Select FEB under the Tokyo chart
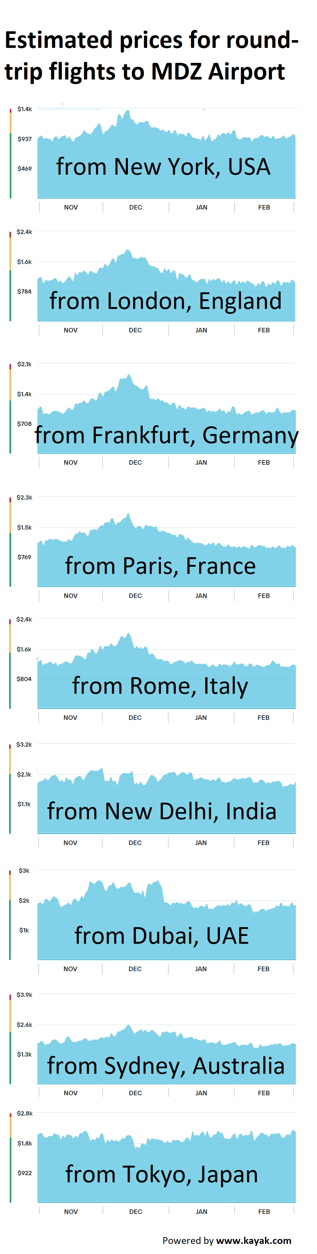Viewport: 317px width, 1254px height. [x=264, y=1212]
